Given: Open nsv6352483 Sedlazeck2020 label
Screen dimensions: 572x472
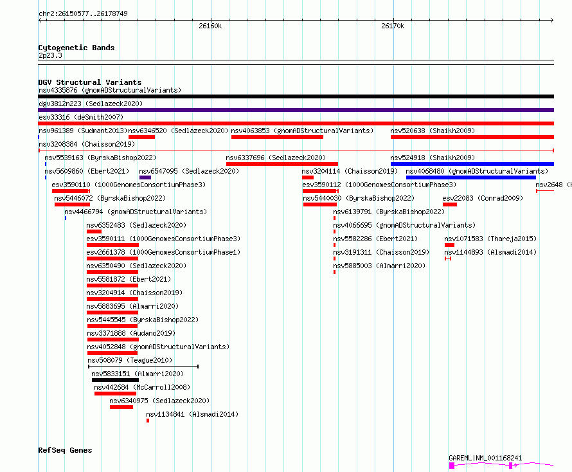Looking at the screenshot, I should coord(136,225).
